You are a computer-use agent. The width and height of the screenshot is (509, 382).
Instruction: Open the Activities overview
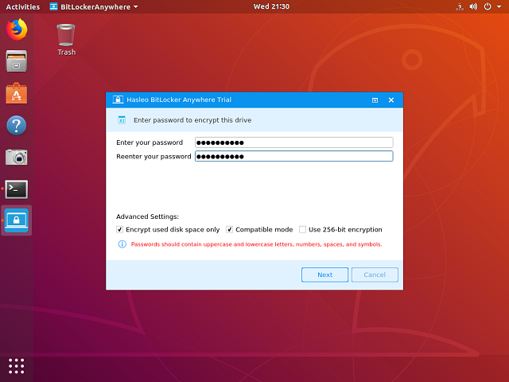(23, 6)
